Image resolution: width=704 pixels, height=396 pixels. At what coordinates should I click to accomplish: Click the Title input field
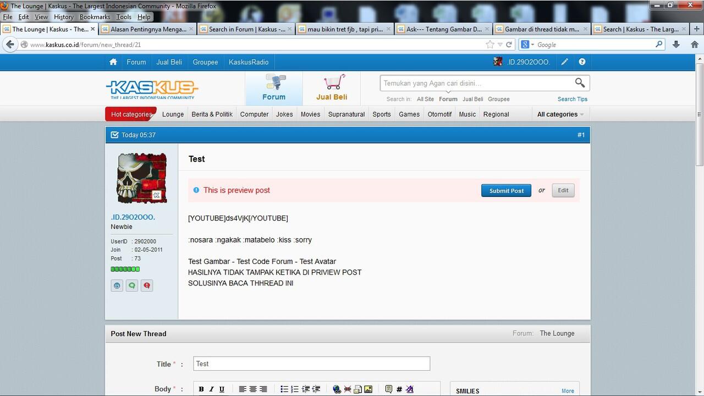(311, 364)
